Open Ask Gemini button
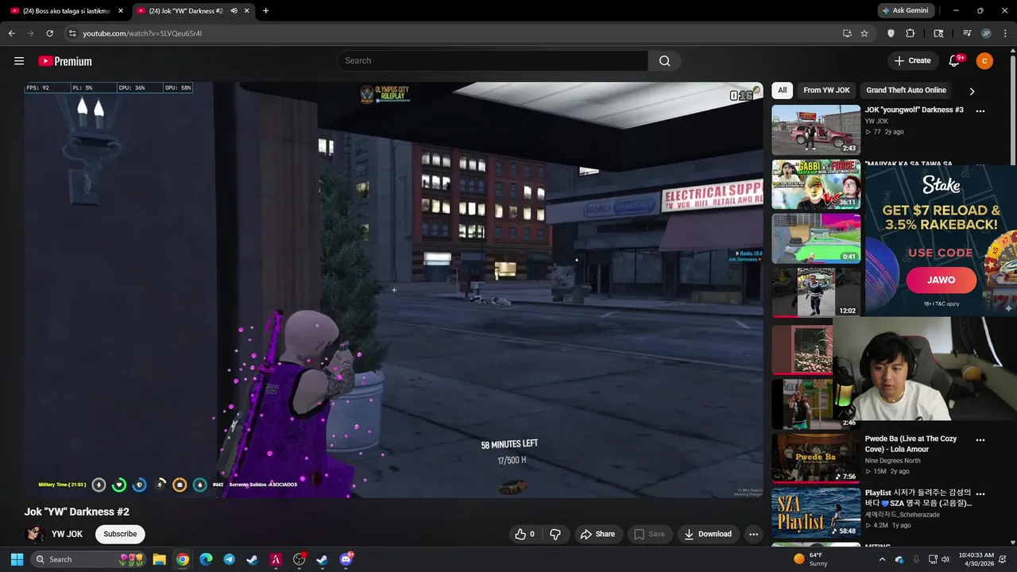Image resolution: width=1017 pixels, height=572 pixels. click(905, 11)
